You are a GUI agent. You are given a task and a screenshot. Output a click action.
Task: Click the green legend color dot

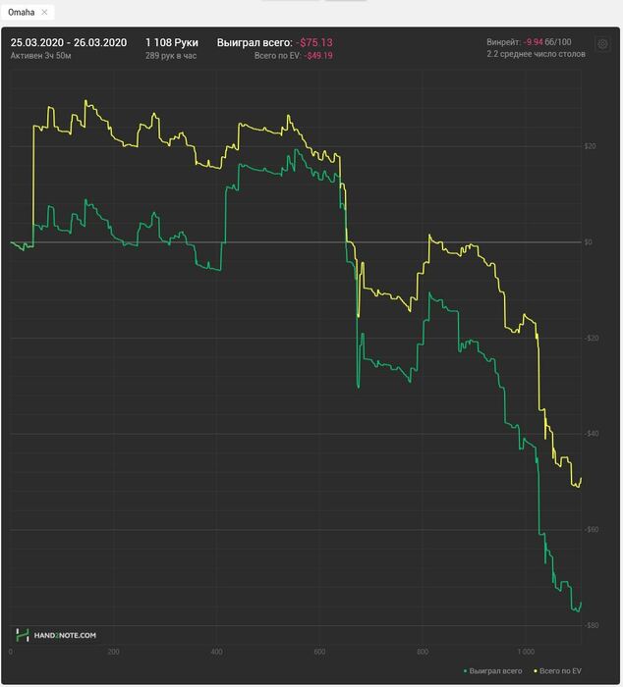(x=465, y=671)
